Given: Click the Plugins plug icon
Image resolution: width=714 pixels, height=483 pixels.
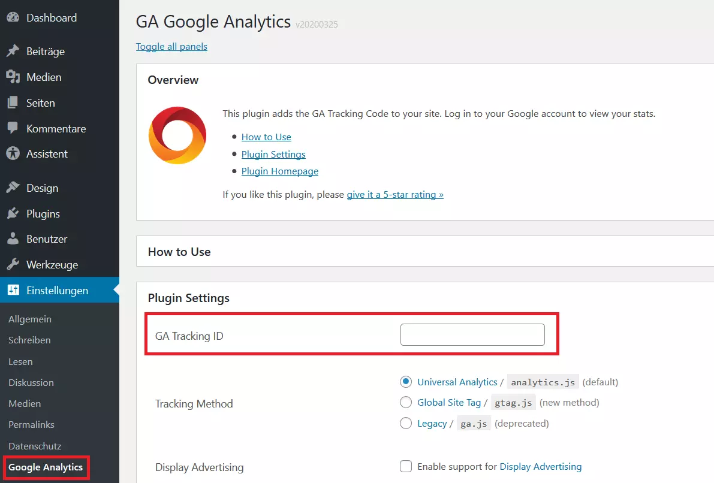Looking at the screenshot, I should (x=13, y=213).
